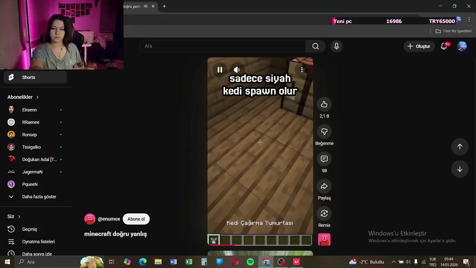Start voice search with microphone

(x=337, y=46)
